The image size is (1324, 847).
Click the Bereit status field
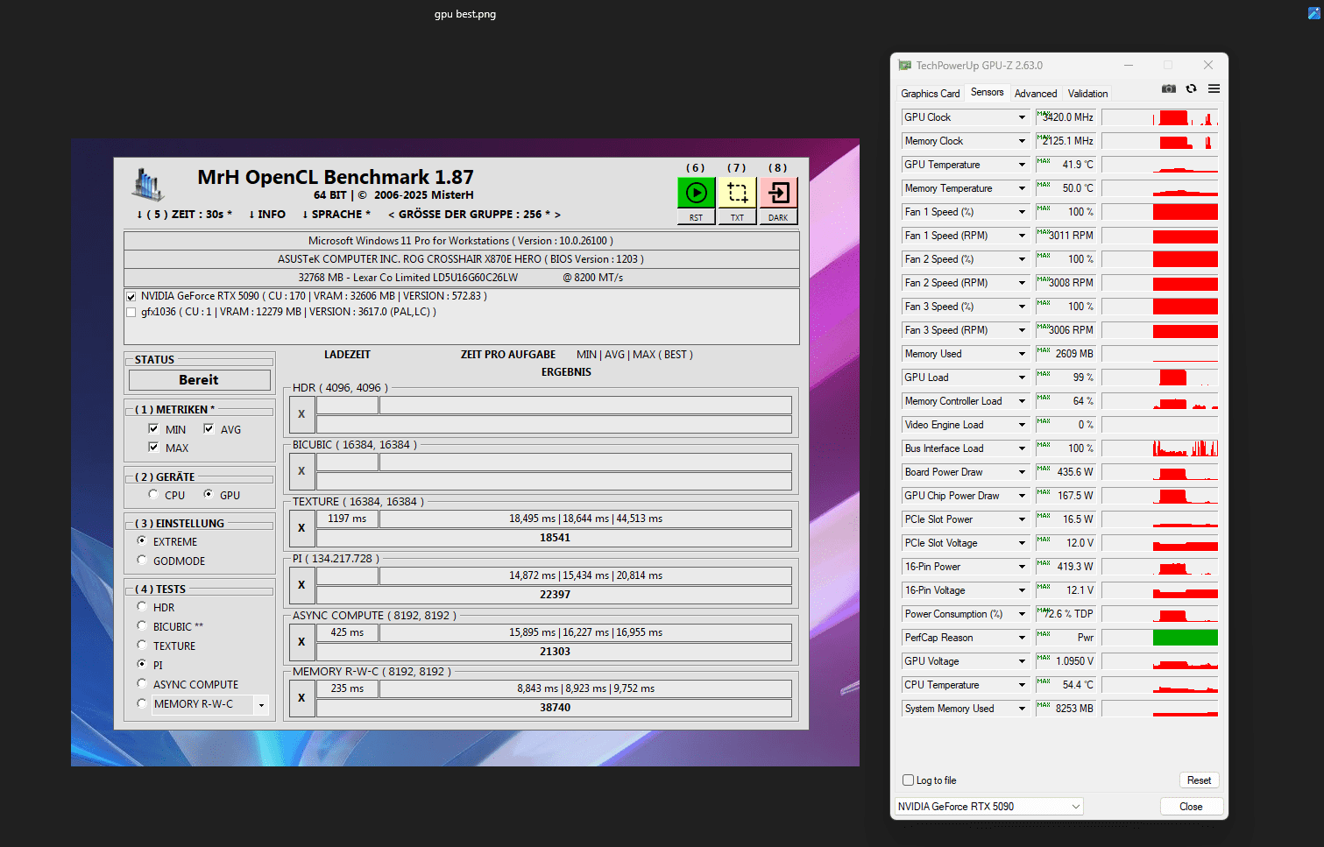click(199, 380)
